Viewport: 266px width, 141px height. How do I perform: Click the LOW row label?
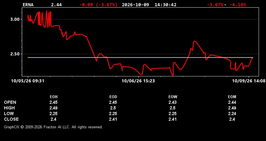tap(9, 114)
